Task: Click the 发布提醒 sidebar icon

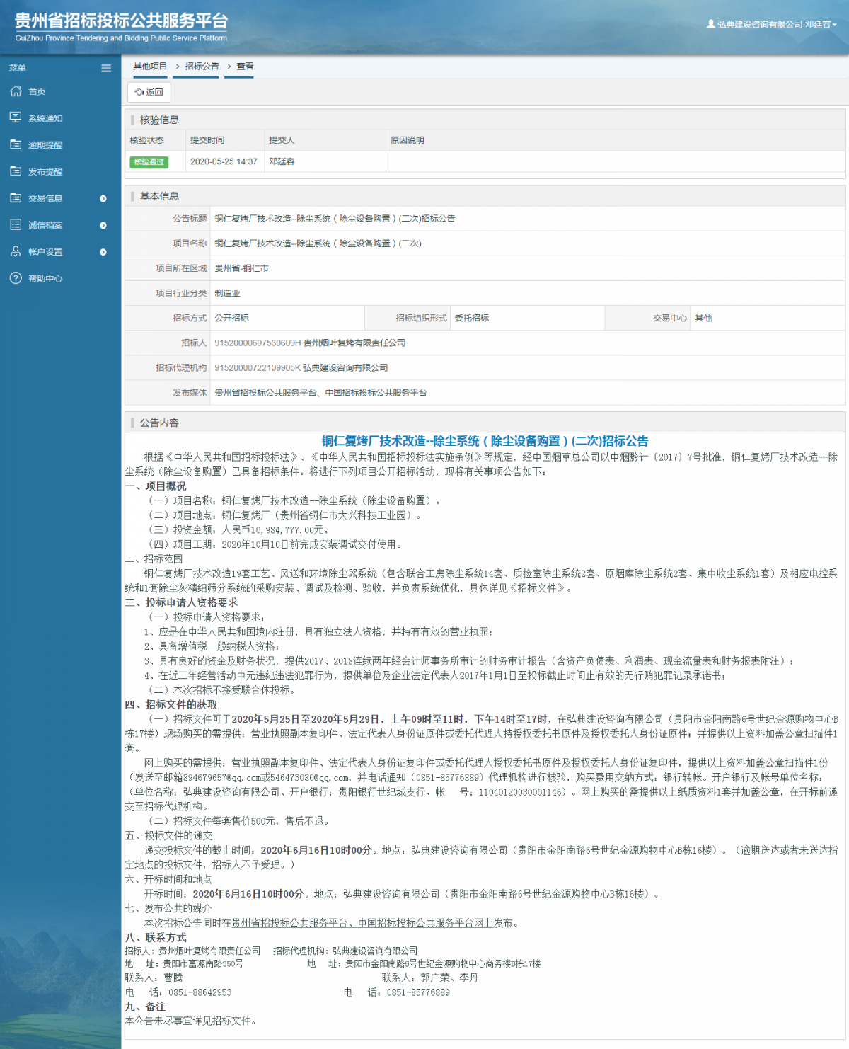Action: [x=16, y=171]
